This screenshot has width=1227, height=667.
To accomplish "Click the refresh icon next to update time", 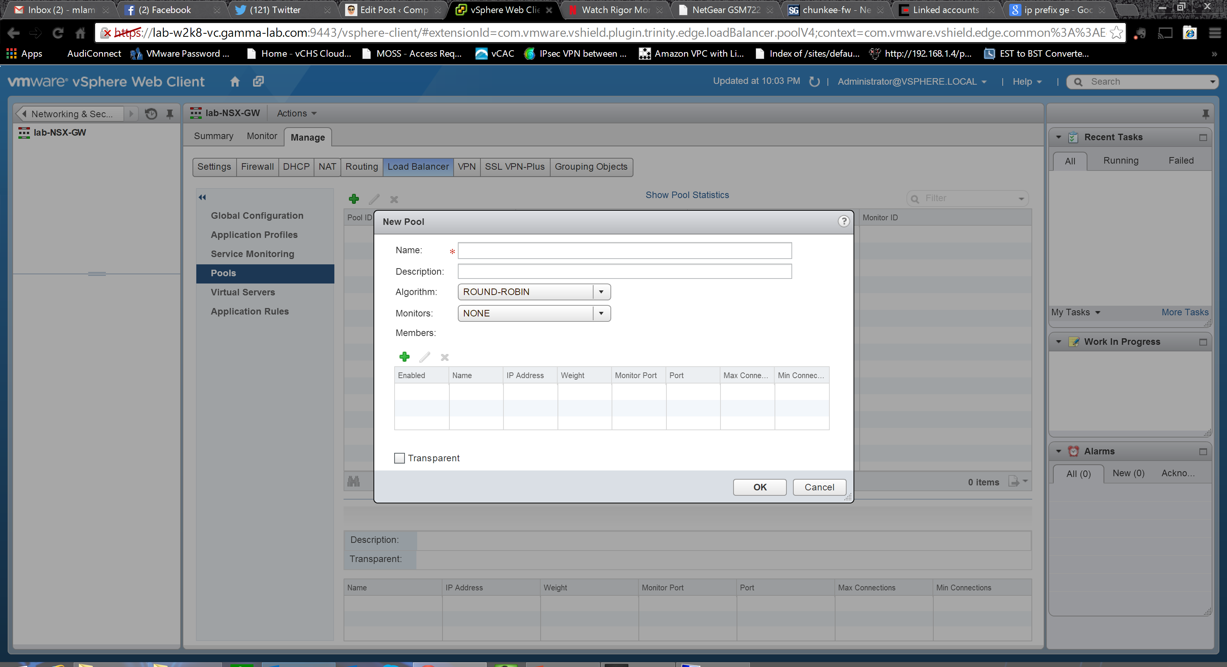I will 814,82.
